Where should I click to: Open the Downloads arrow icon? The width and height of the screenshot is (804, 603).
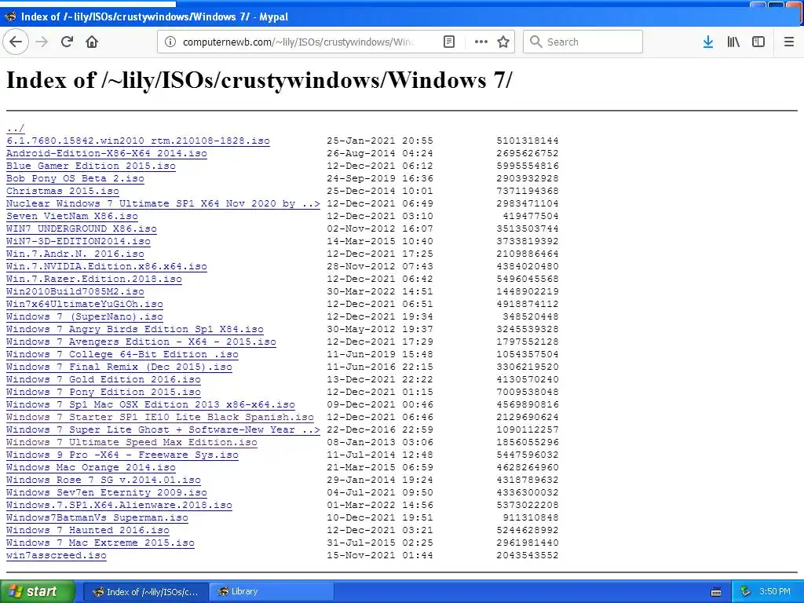click(708, 42)
